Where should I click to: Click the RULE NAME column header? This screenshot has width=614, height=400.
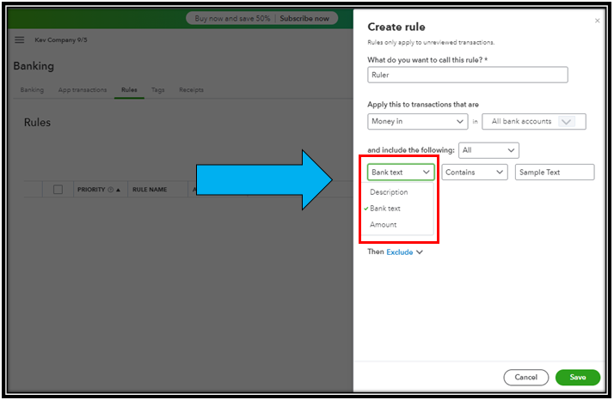tap(150, 190)
